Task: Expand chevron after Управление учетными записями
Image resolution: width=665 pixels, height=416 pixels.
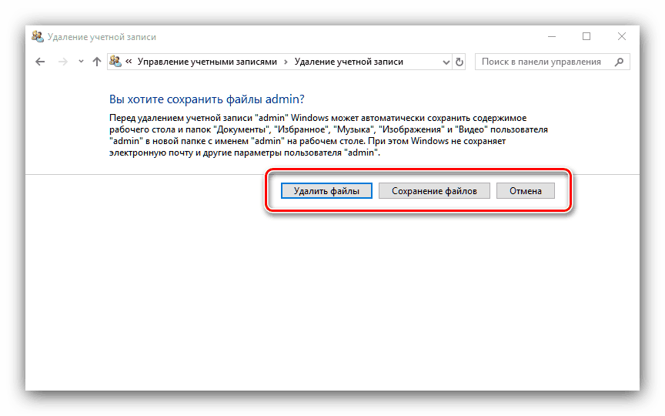Action: click(286, 62)
